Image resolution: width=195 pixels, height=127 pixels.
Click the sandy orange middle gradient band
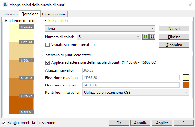[x=21, y=69]
